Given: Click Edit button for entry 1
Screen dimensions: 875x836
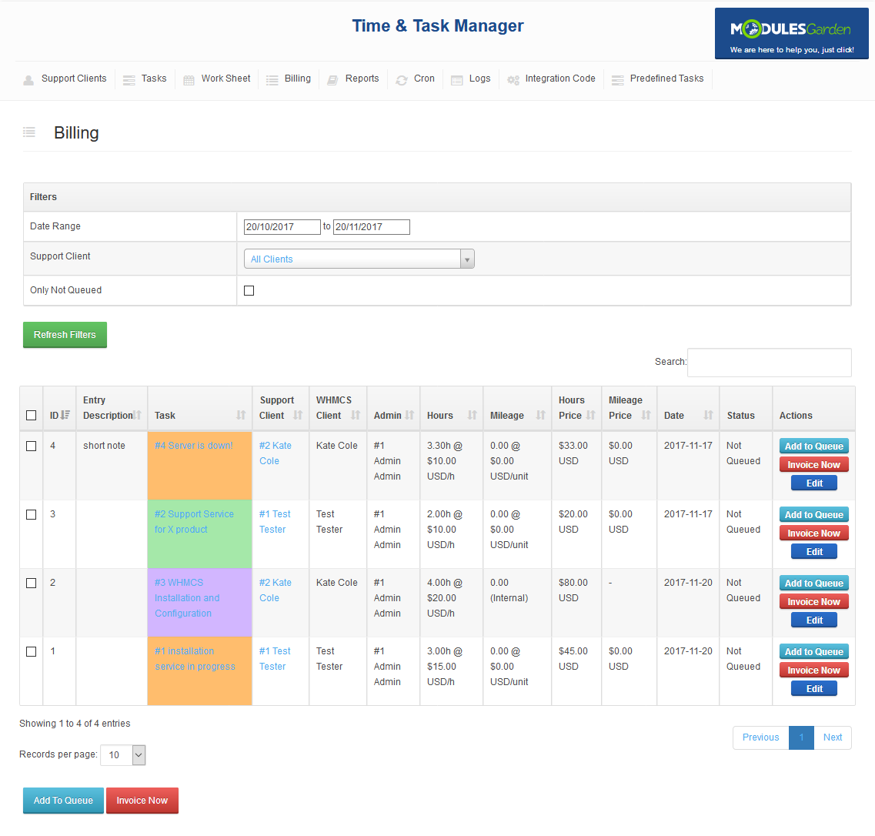Looking at the screenshot, I should tap(814, 689).
